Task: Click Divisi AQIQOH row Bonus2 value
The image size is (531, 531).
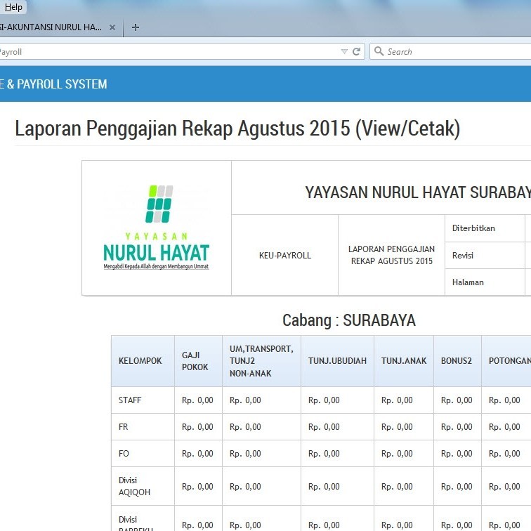Action: click(x=457, y=487)
